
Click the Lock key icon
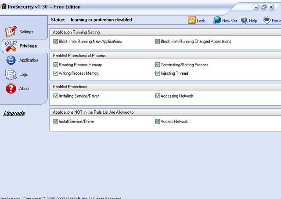(192, 20)
